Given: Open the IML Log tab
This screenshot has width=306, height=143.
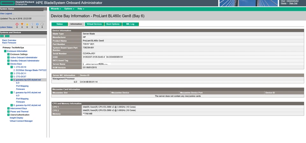Looking at the screenshot, I should tap(131, 24).
